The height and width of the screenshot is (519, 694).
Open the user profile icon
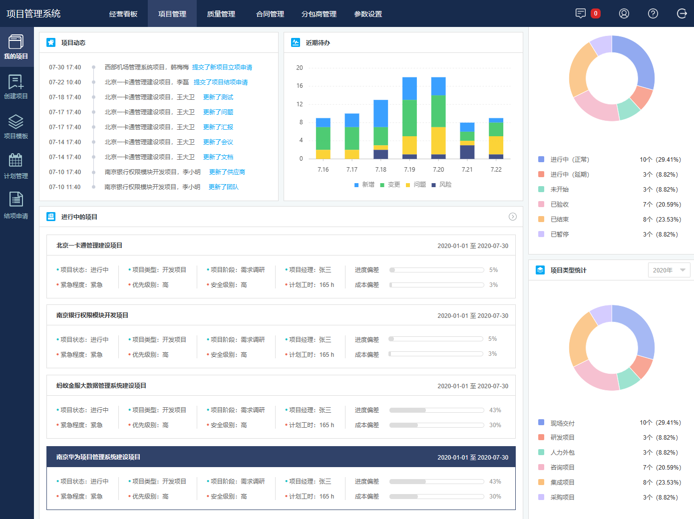pyautogui.click(x=624, y=13)
